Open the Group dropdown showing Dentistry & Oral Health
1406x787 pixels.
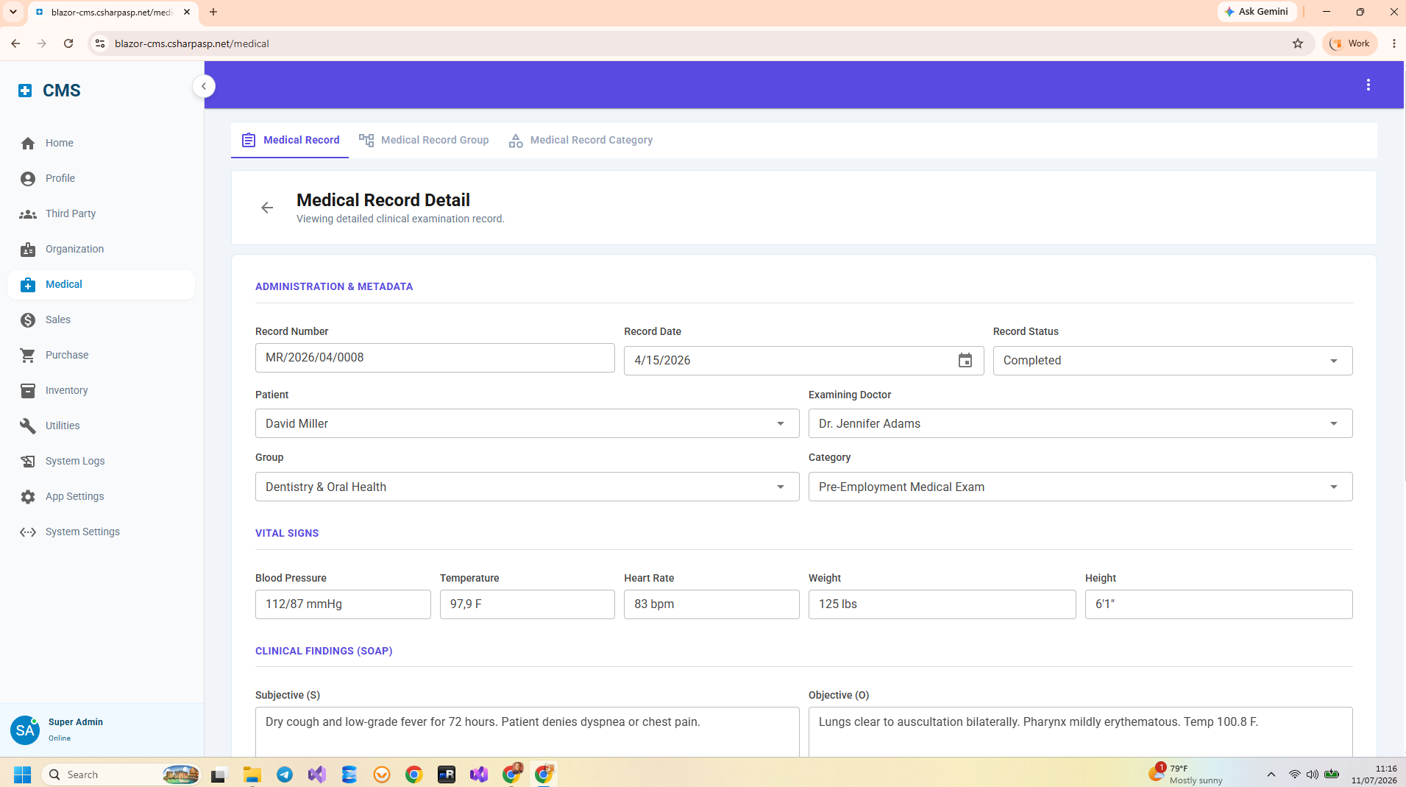(527, 487)
